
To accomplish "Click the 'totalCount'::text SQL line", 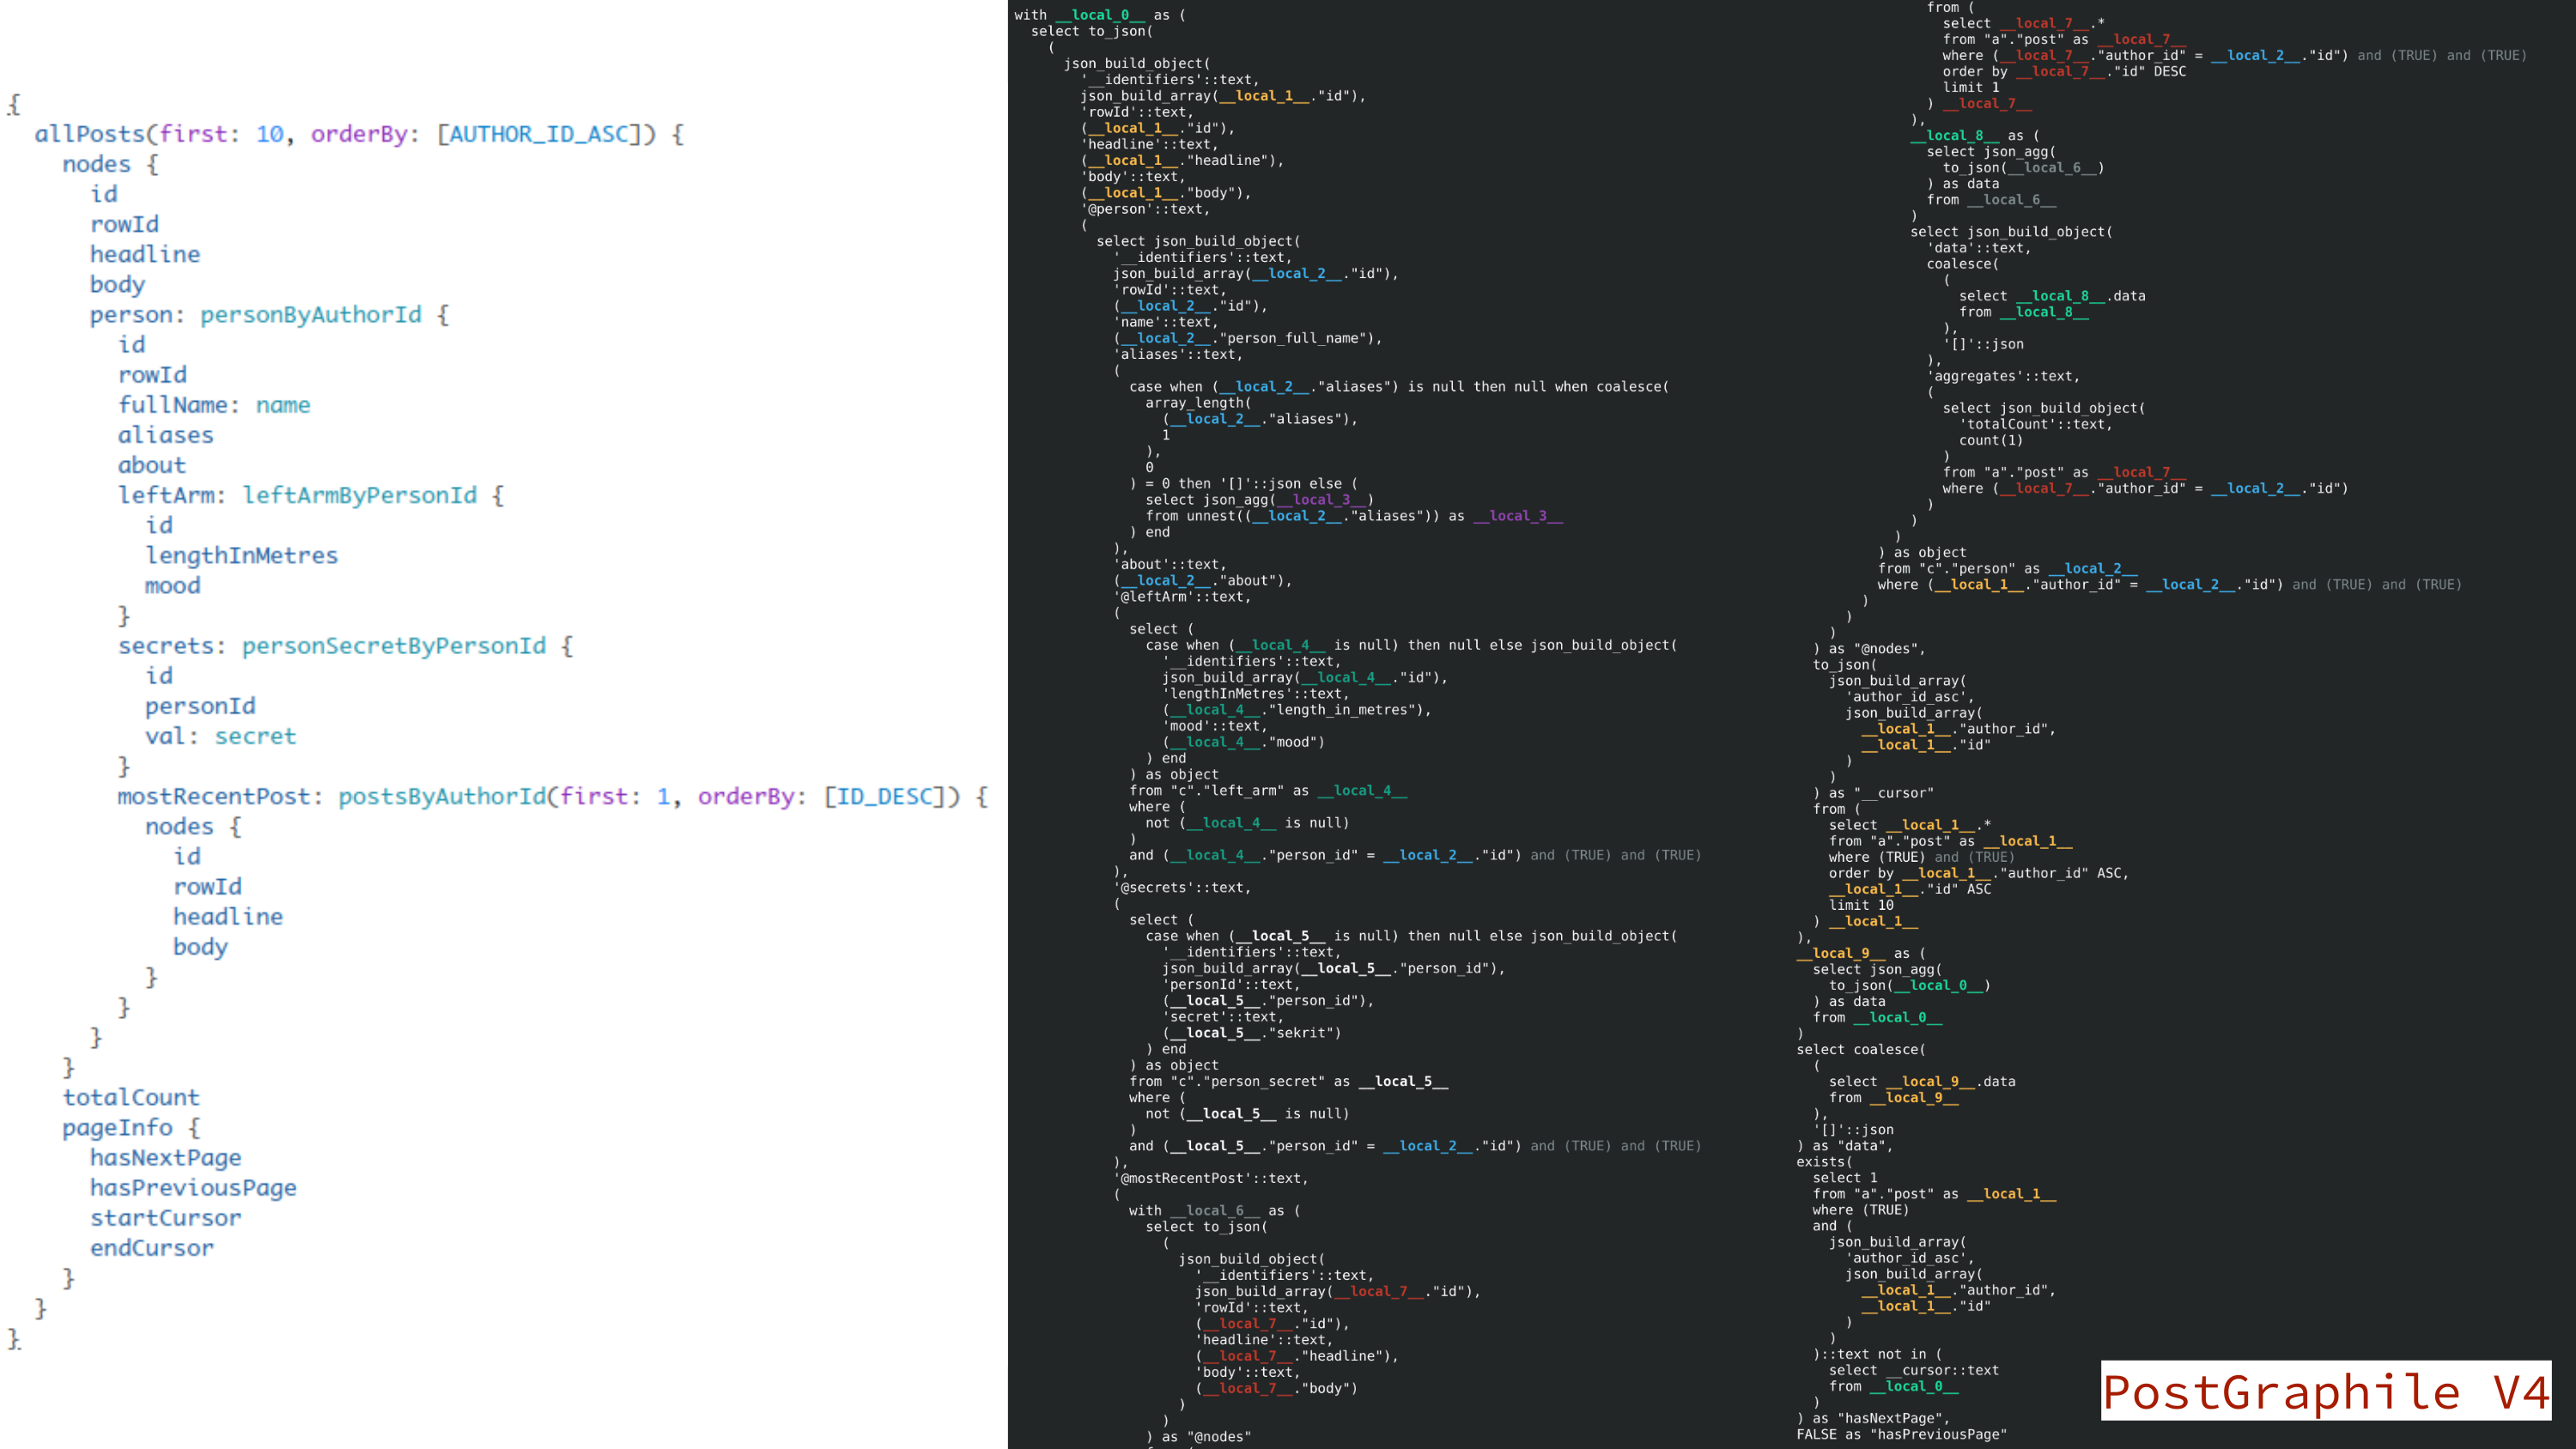I will pos(2036,425).
